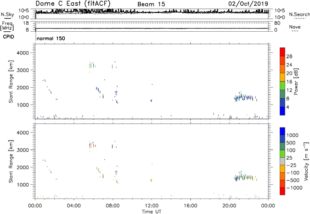
Task: Click the velocity panel 'Slant Range [km]' label
Action: click(x=11, y=161)
